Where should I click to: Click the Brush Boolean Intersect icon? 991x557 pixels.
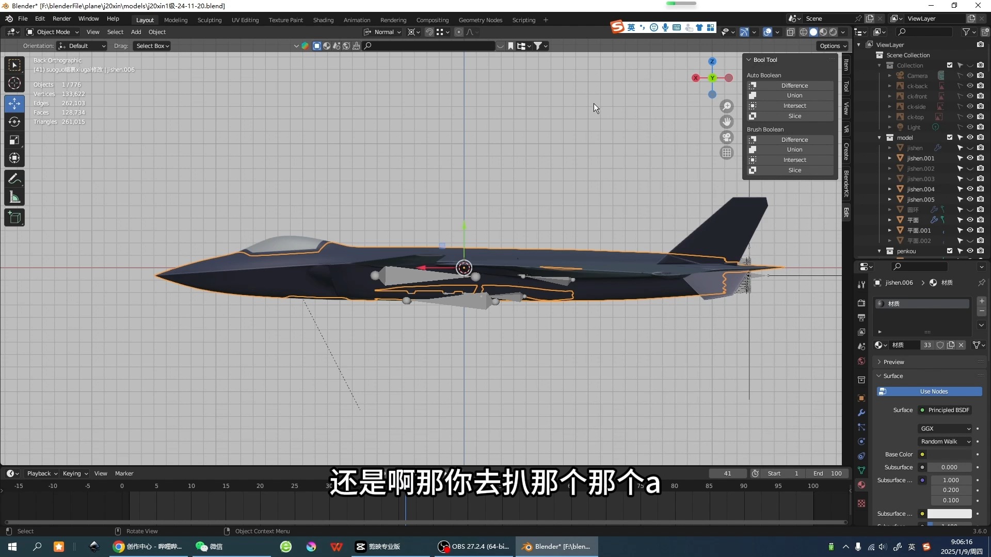pyautogui.click(x=753, y=160)
